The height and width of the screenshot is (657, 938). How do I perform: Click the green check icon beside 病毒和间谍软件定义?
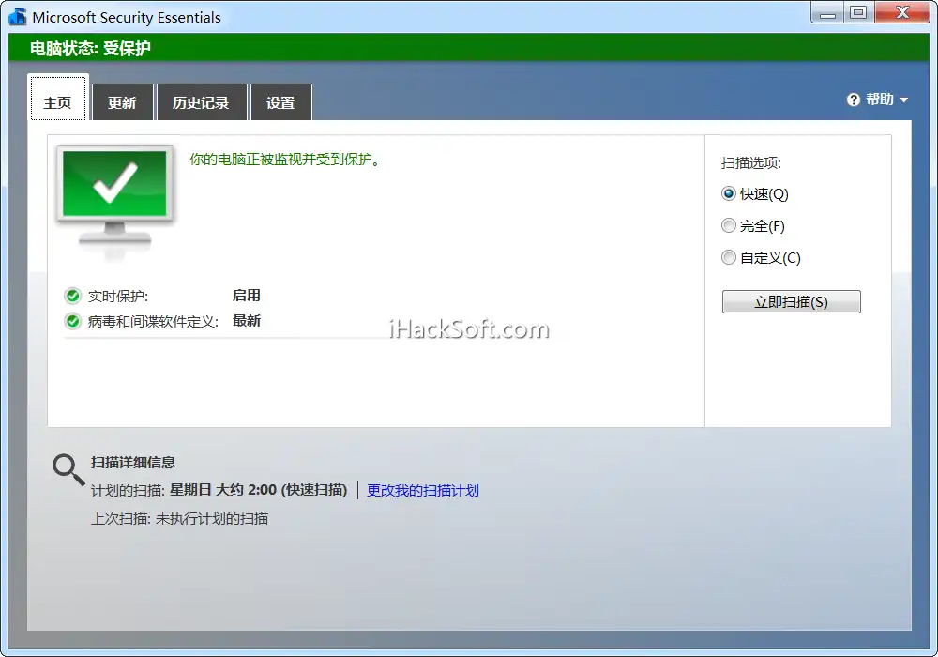72,321
